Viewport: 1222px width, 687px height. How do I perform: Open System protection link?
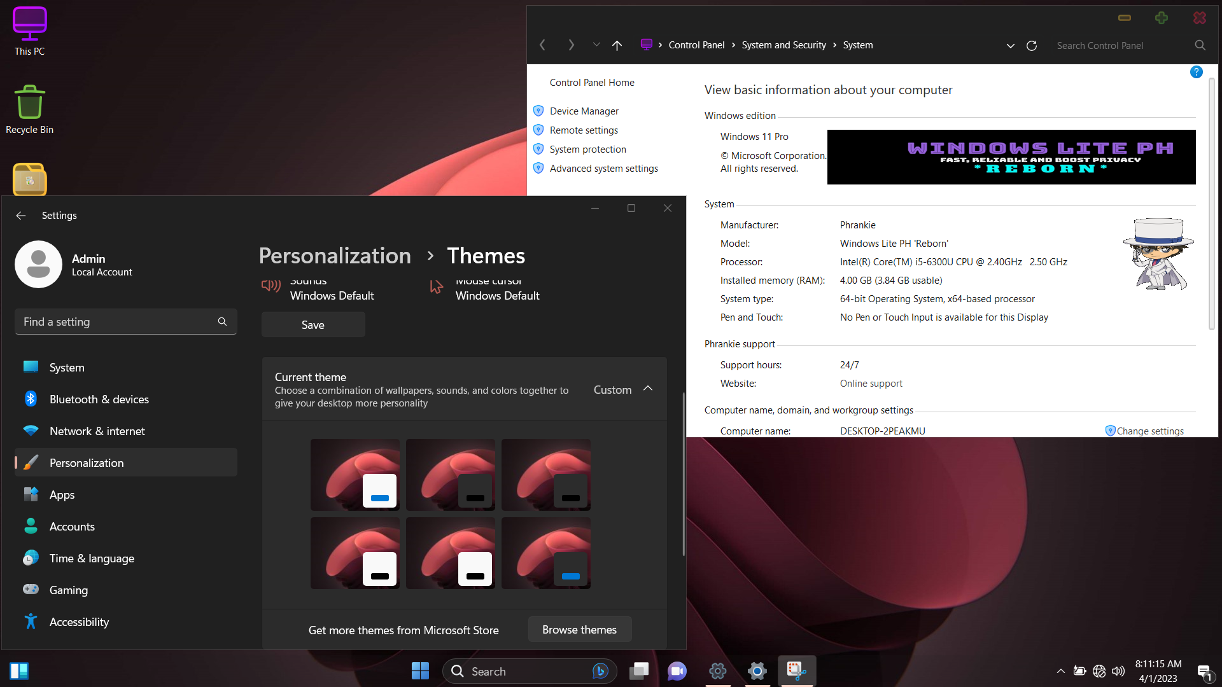[x=587, y=149]
